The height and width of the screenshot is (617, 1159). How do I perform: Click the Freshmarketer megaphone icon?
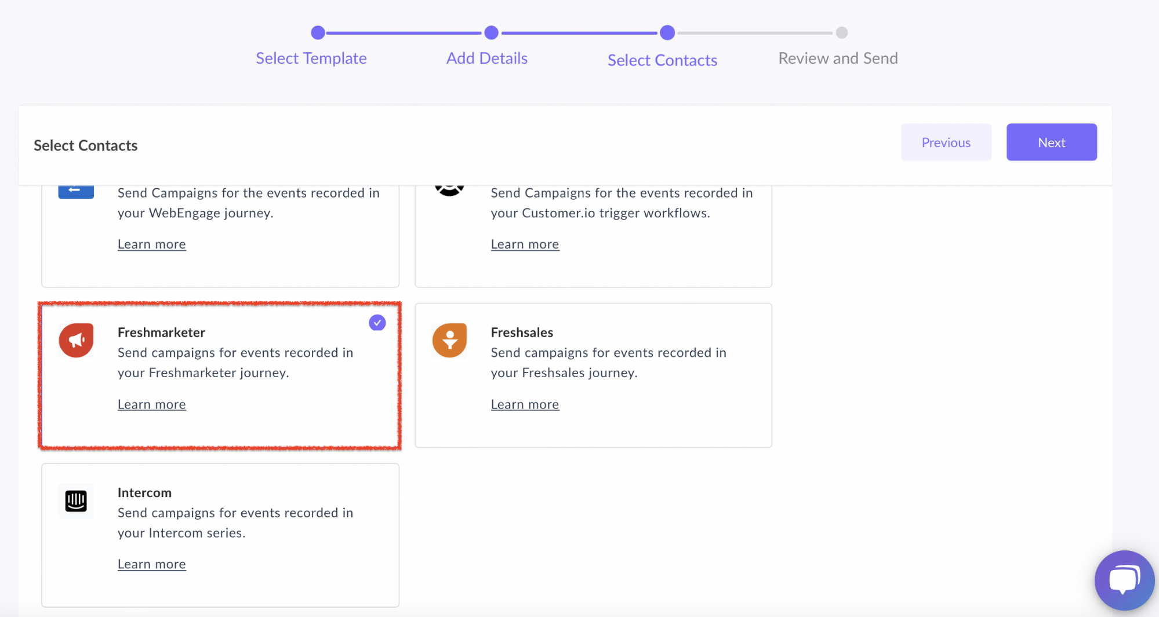point(76,341)
